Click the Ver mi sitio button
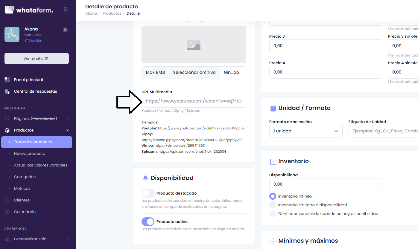Viewport: 418px width, 249px height. tap(37, 59)
